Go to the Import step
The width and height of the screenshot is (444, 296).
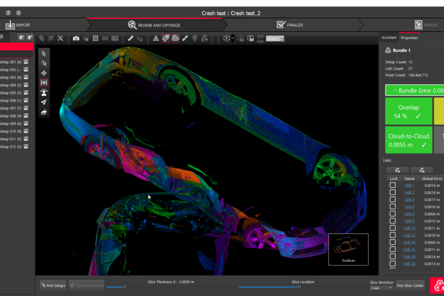click(18, 25)
